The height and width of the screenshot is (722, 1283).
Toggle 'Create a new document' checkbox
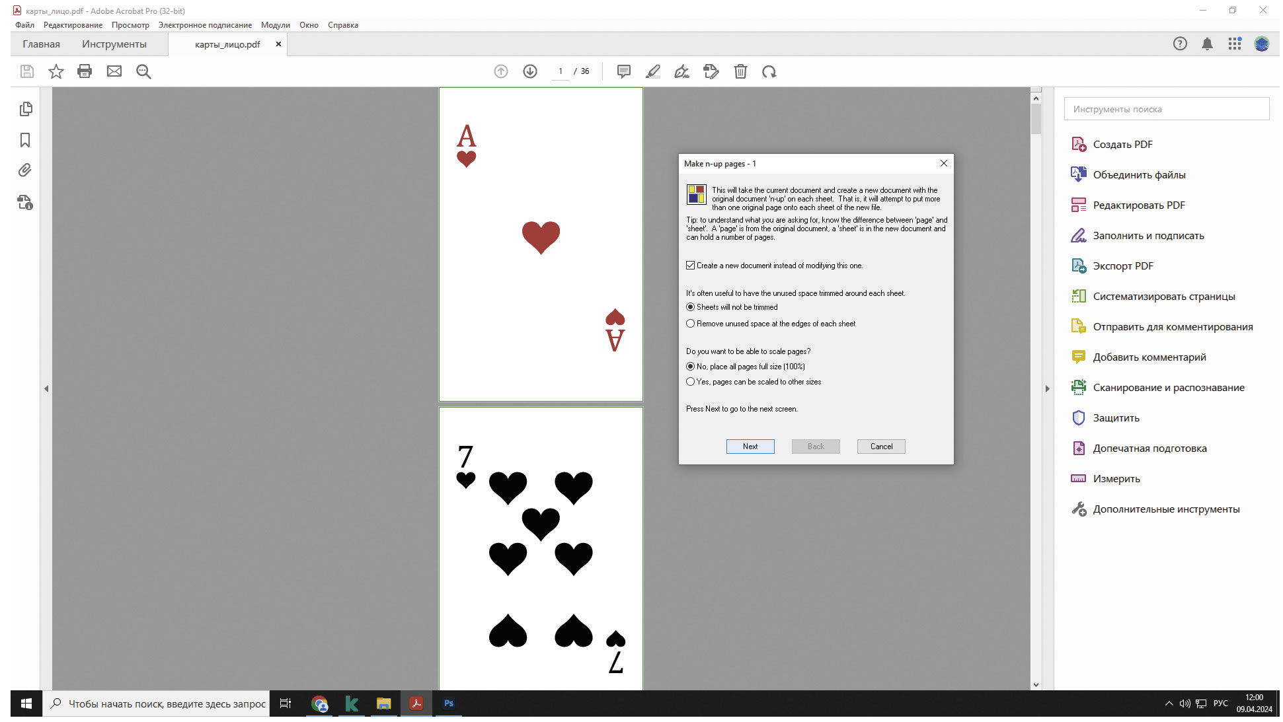pos(691,266)
